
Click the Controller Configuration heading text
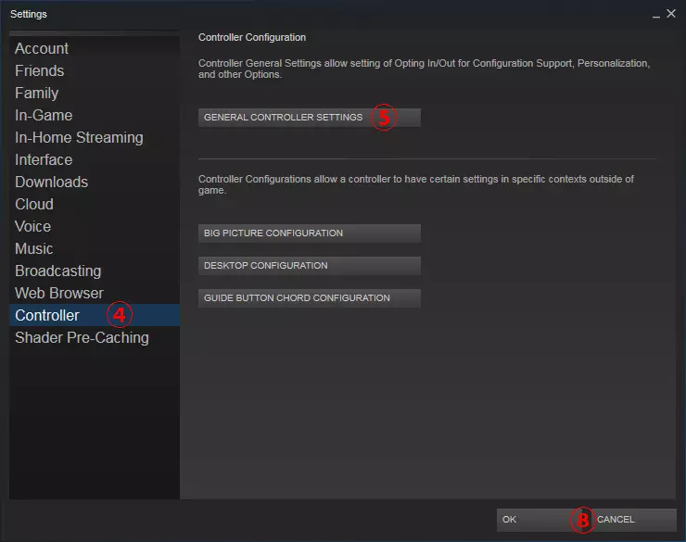(252, 38)
